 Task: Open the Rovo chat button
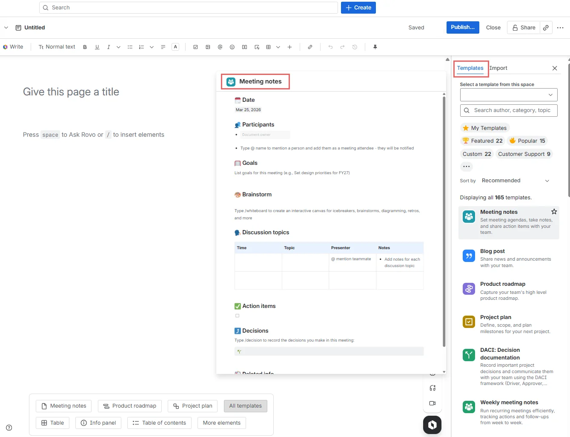coord(432,425)
